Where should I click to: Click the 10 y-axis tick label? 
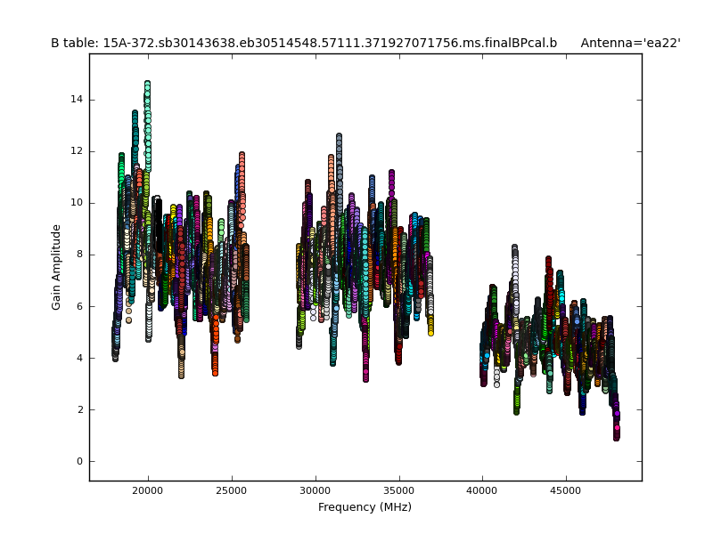(x=78, y=202)
